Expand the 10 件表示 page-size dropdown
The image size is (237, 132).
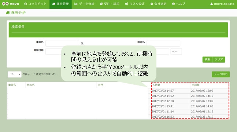click(15, 74)
